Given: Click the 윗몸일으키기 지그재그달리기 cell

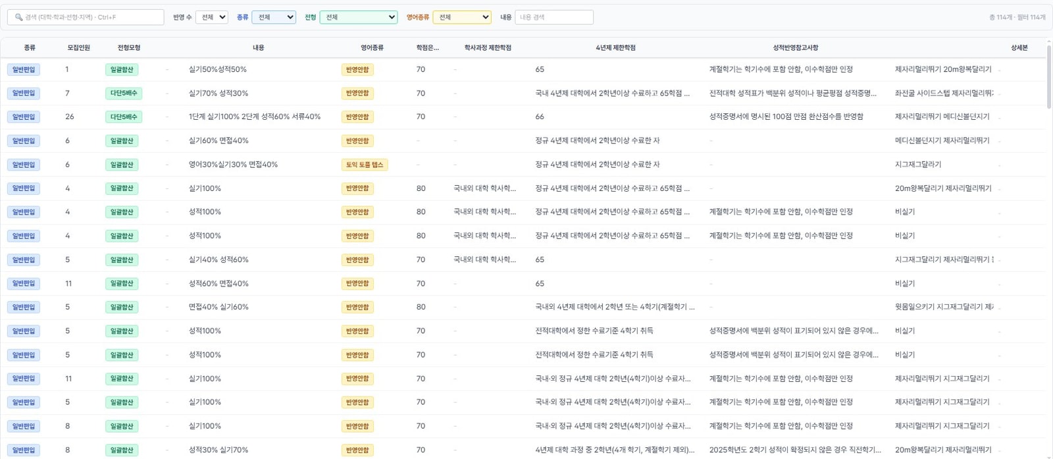Looking at the screenshot, I should click(x=944, y=307).
